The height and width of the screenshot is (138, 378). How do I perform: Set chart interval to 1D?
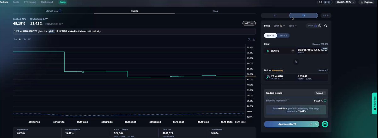[x=24, y=39]
